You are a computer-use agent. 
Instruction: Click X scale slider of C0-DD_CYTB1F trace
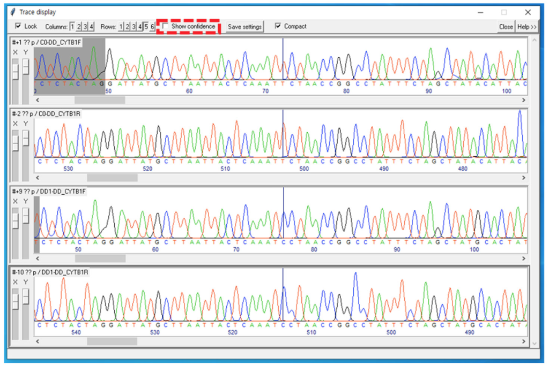tap(15, 70)
